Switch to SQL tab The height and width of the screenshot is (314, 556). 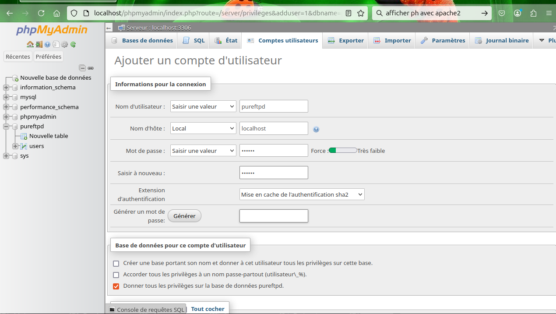pyautogui.click(x=194, y=40)
